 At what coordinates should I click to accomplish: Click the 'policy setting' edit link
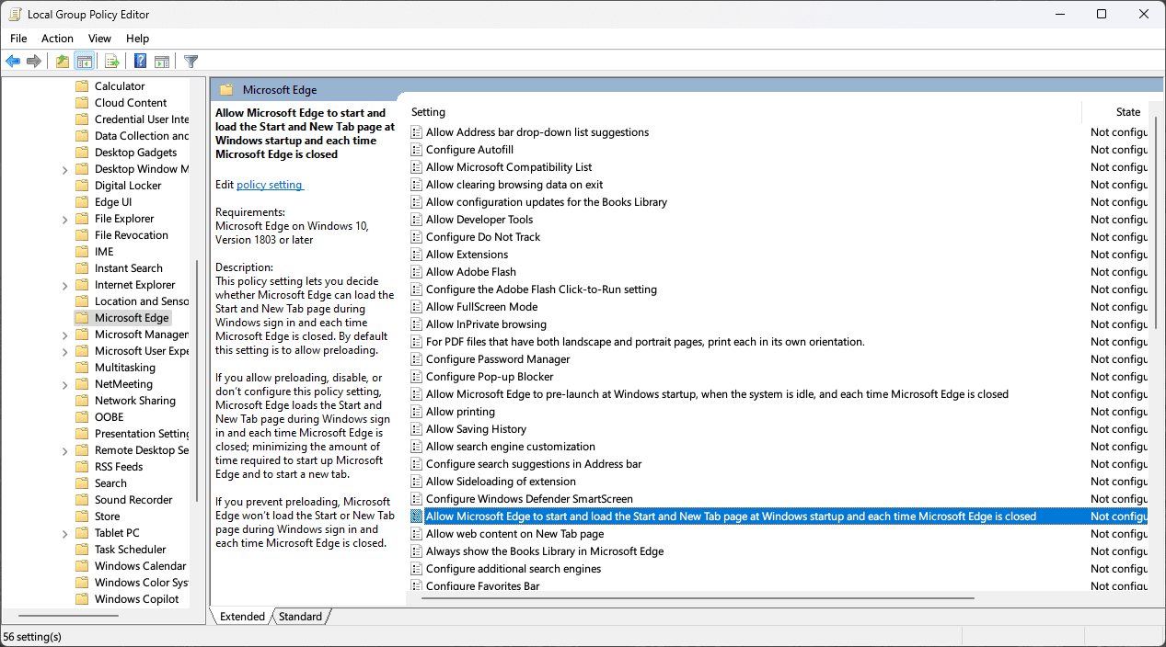point(270,185)
